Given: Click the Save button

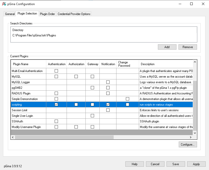Looking at the screenshot, I should click(x=175, y=164).
